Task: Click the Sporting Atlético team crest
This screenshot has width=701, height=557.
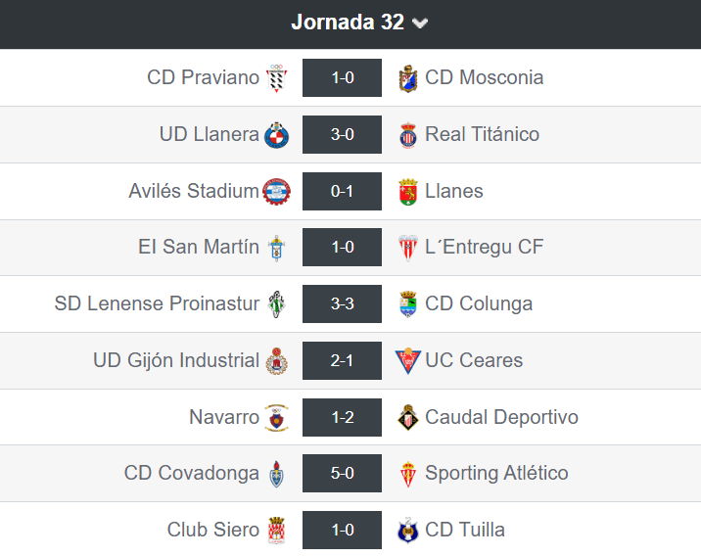Action: 408,475
